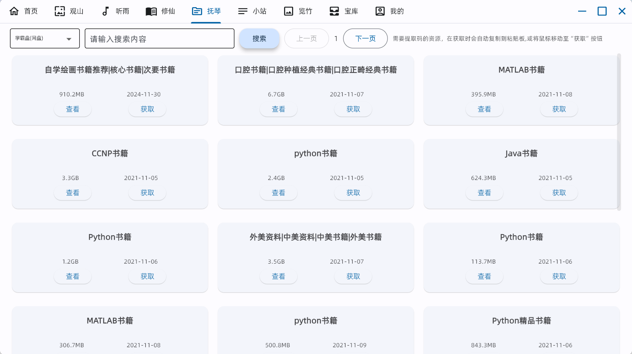632x354 pixels.
Task: Click the image icon beside 览竹
Action: point(288,11)
